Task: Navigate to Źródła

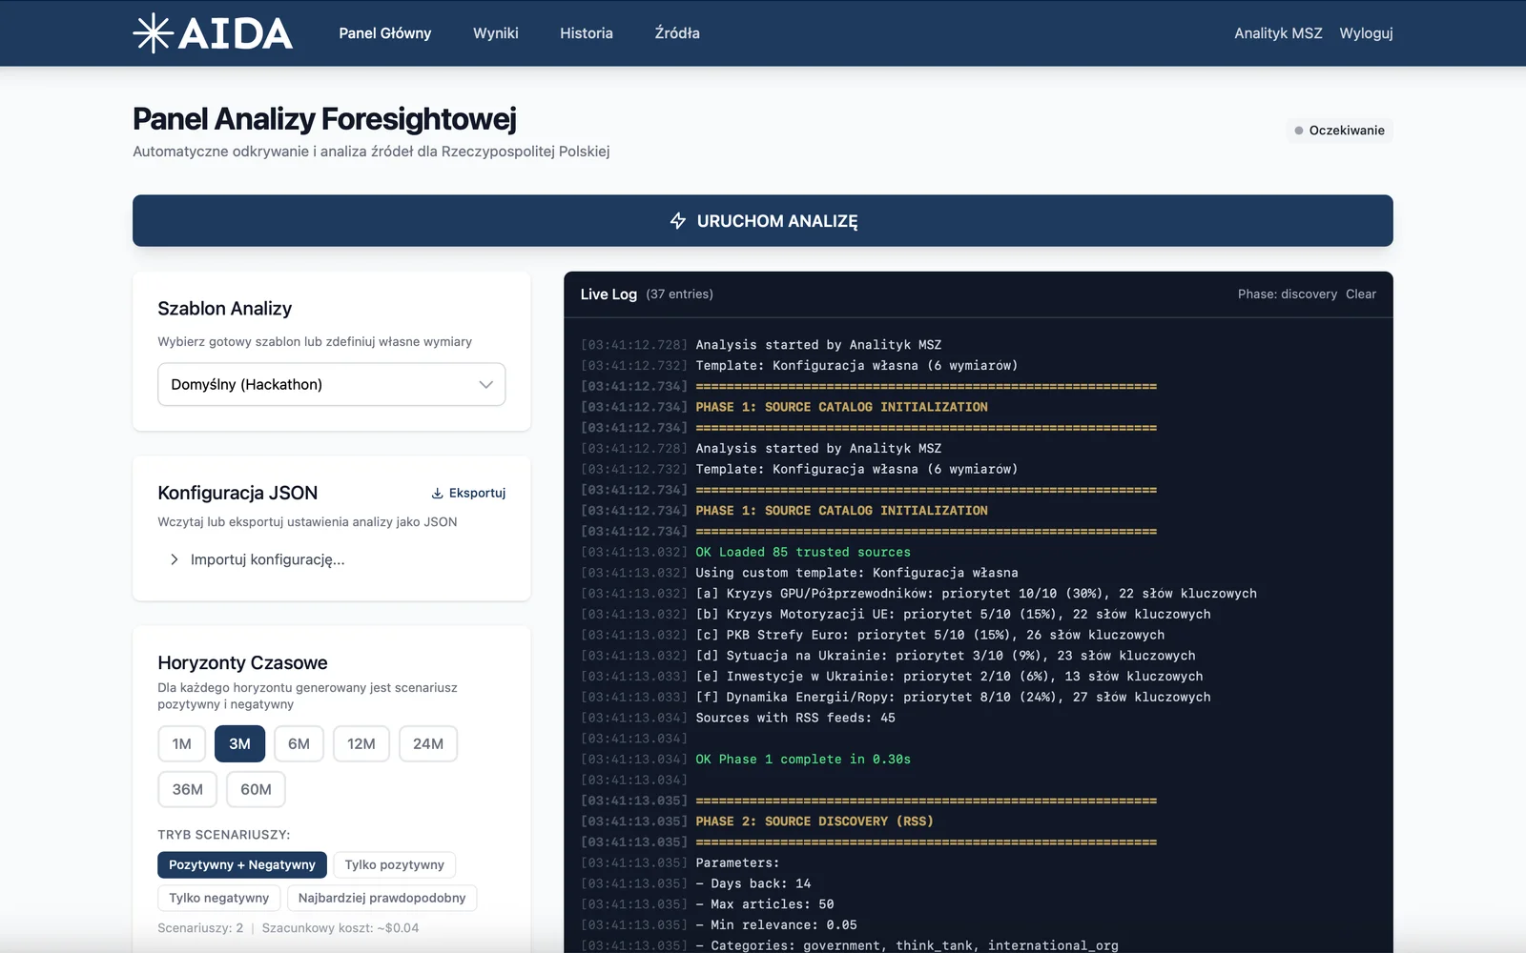Action: [677, 33]
